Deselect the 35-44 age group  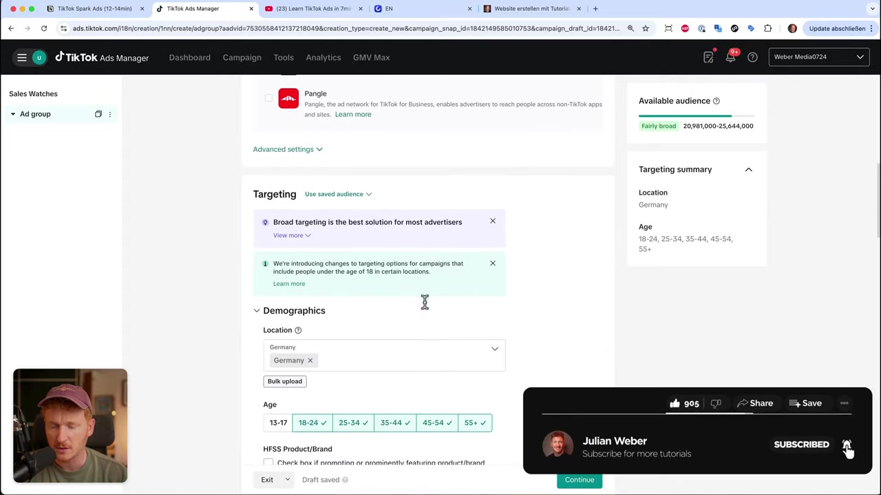pyautogui.click(x=395, y=423)
